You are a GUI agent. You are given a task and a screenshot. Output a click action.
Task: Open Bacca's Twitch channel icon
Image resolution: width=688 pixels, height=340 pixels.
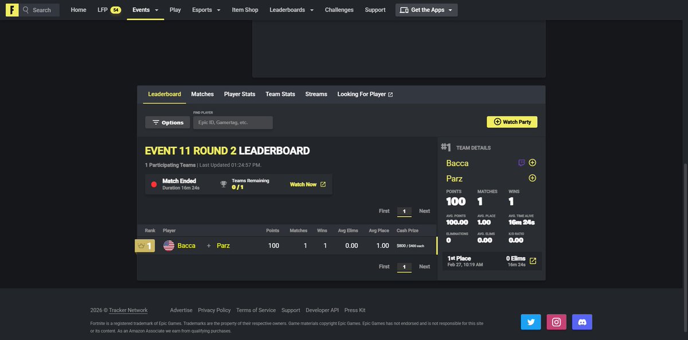click(x=521, y=163)
